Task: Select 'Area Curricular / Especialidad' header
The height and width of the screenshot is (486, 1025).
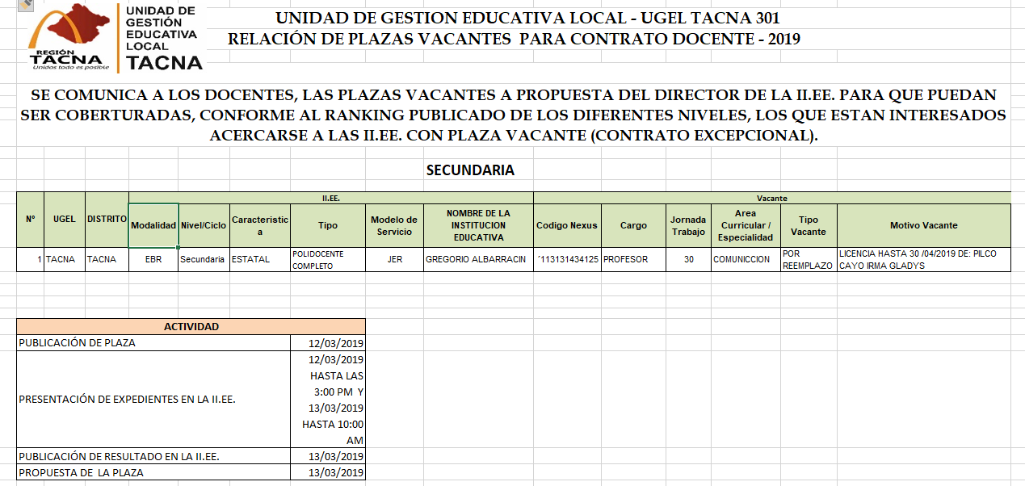Action: point(746,225)
